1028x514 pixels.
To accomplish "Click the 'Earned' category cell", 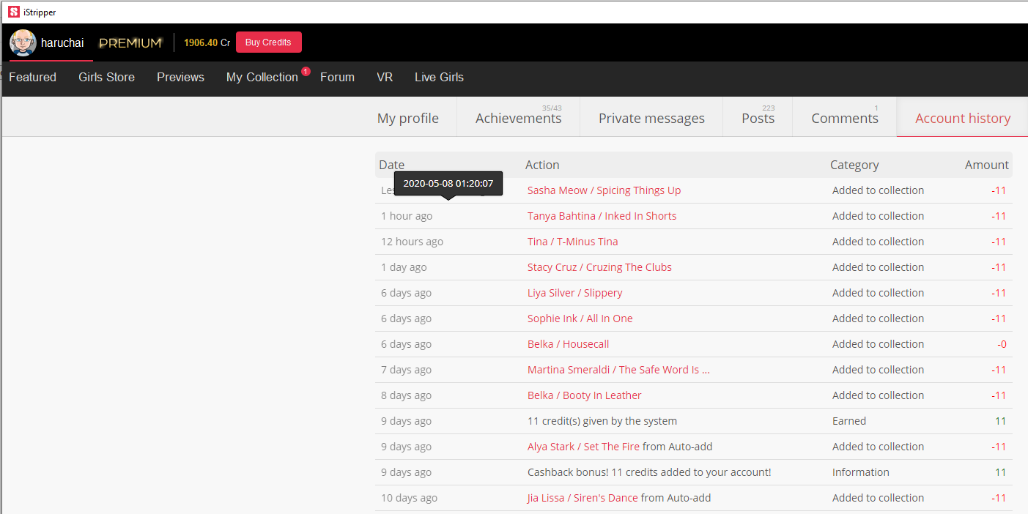I will [x=849, y=421].
